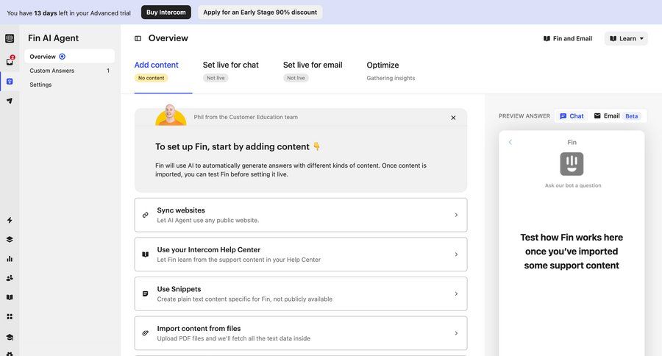The image size is (662, 356).
Task: Click '13 days' trial text in banner
Action: pyautogui.click(x=46, y=13)
